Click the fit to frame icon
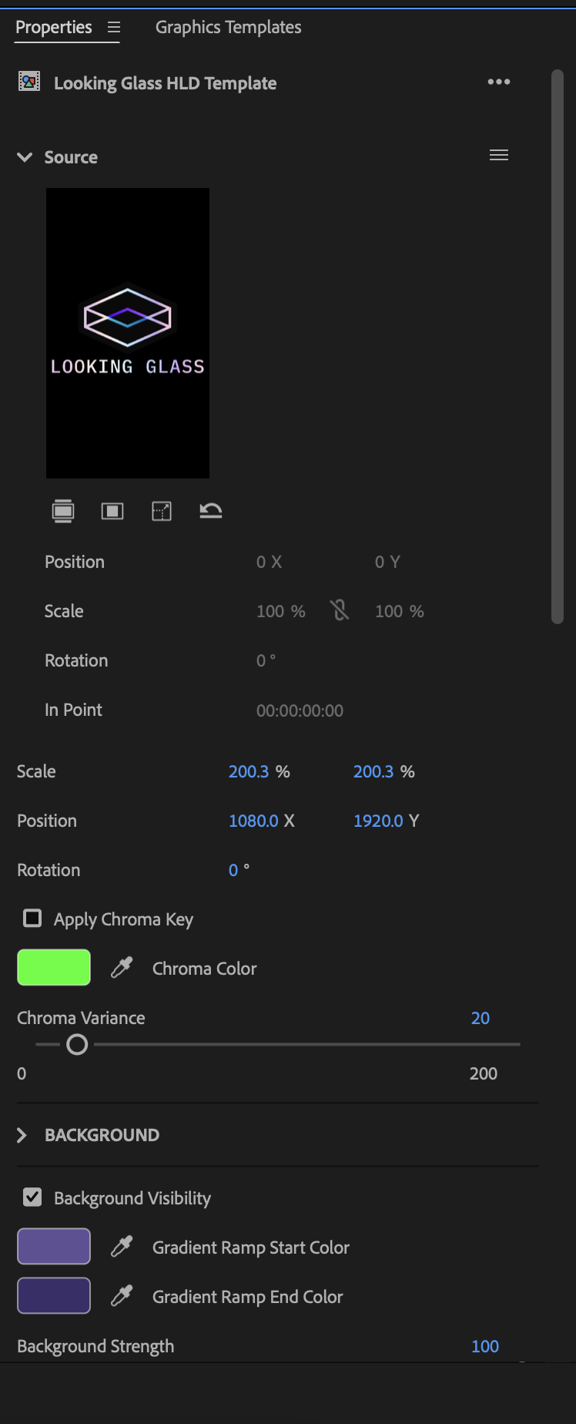Image resolution: width=576 pixels, height=1424 pixels. tap(112, 511)
